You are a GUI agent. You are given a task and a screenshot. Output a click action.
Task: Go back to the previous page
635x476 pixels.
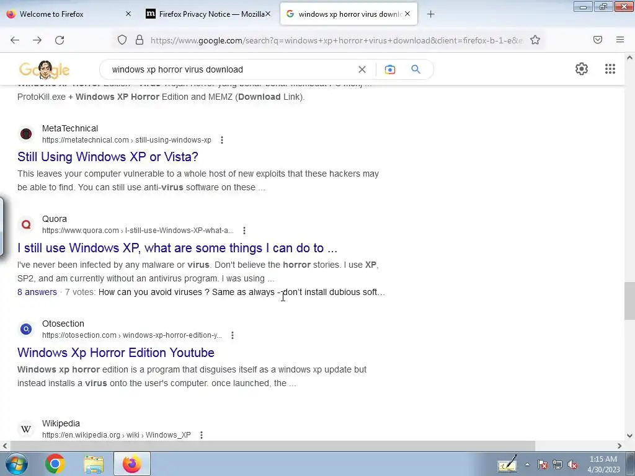pyautogui.click(x=15, y=40)
